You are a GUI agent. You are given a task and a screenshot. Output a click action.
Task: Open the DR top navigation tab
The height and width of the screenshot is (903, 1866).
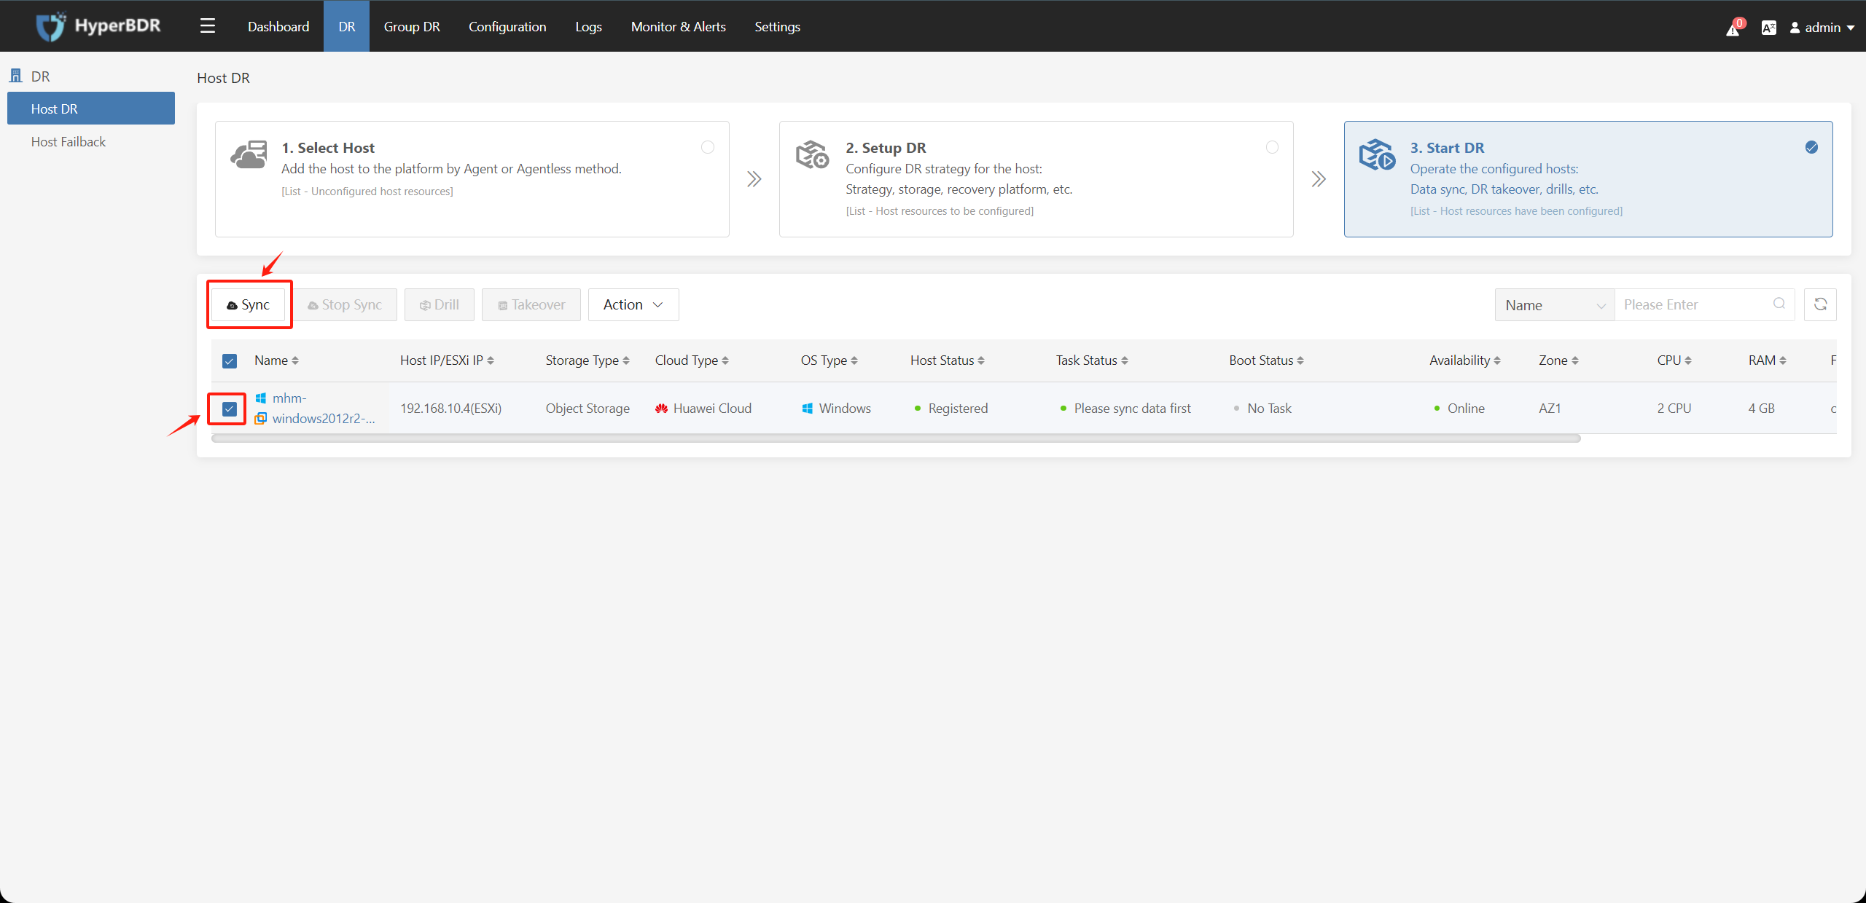pyautogui.click(x=346, y=25)
